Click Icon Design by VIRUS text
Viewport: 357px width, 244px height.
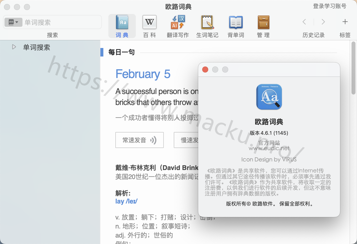[269, 159]
